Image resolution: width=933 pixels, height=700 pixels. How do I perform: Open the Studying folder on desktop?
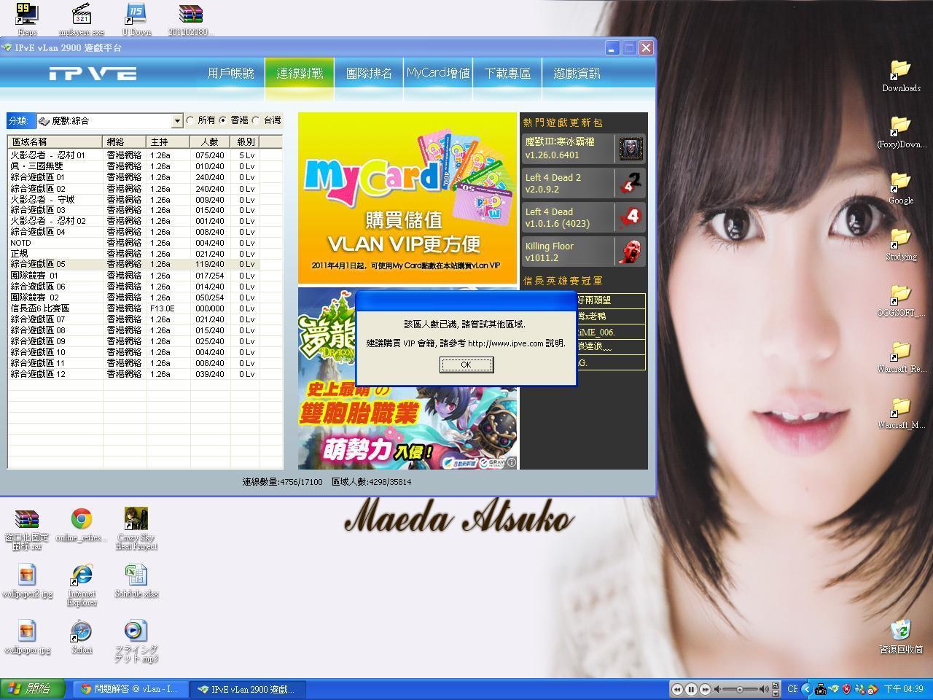[x=901, y=244]
